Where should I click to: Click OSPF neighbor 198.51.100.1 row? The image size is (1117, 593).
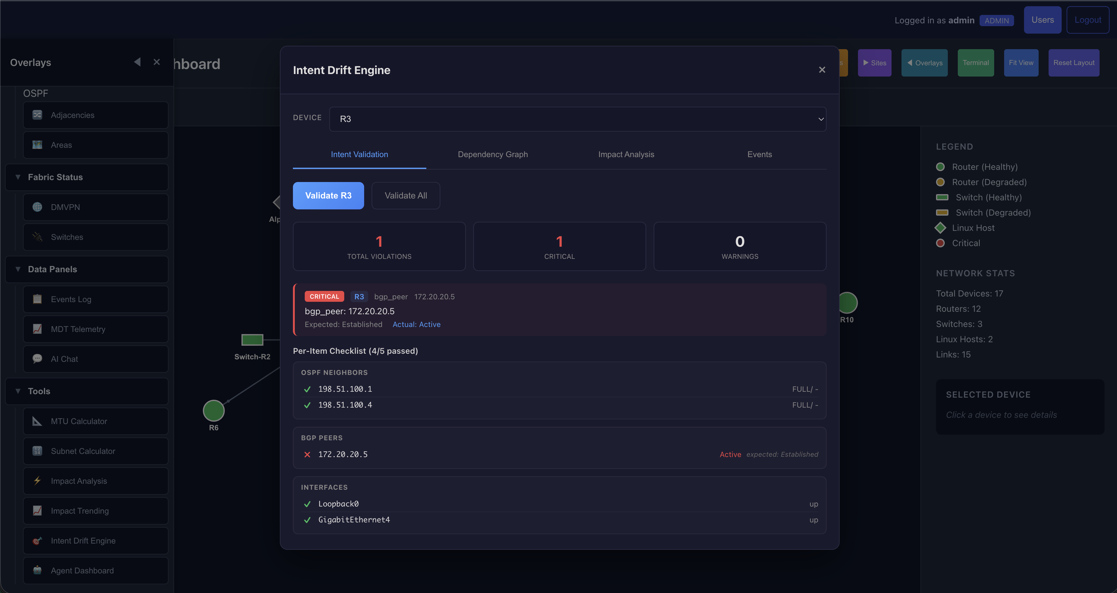(559, 389)
